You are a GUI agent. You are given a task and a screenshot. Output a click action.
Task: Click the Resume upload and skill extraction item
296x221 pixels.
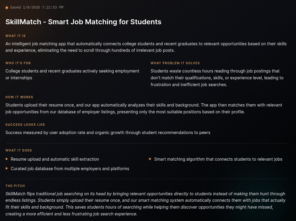click(55, 159)
